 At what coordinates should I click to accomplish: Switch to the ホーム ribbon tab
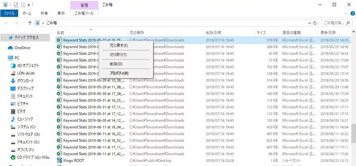27,13
